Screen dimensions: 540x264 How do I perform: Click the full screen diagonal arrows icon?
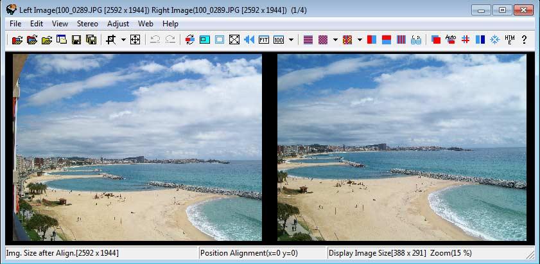click(x=234, y=40)
